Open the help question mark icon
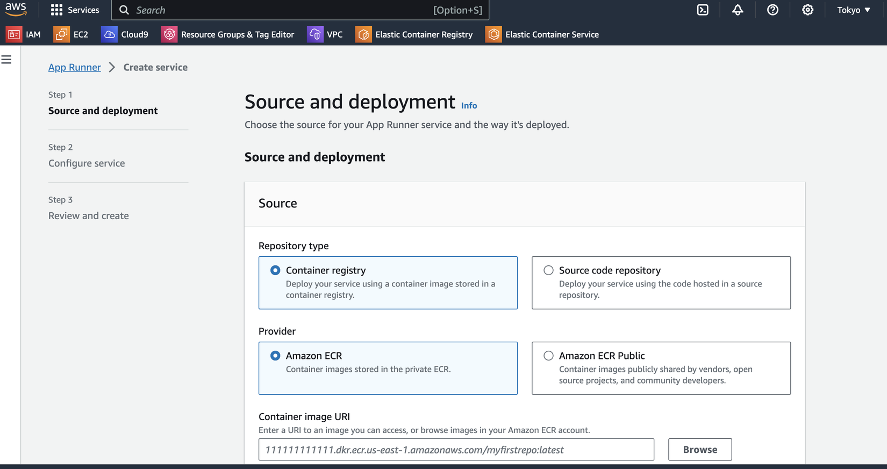This screenshot has height=469, width=887. point(772,10)
